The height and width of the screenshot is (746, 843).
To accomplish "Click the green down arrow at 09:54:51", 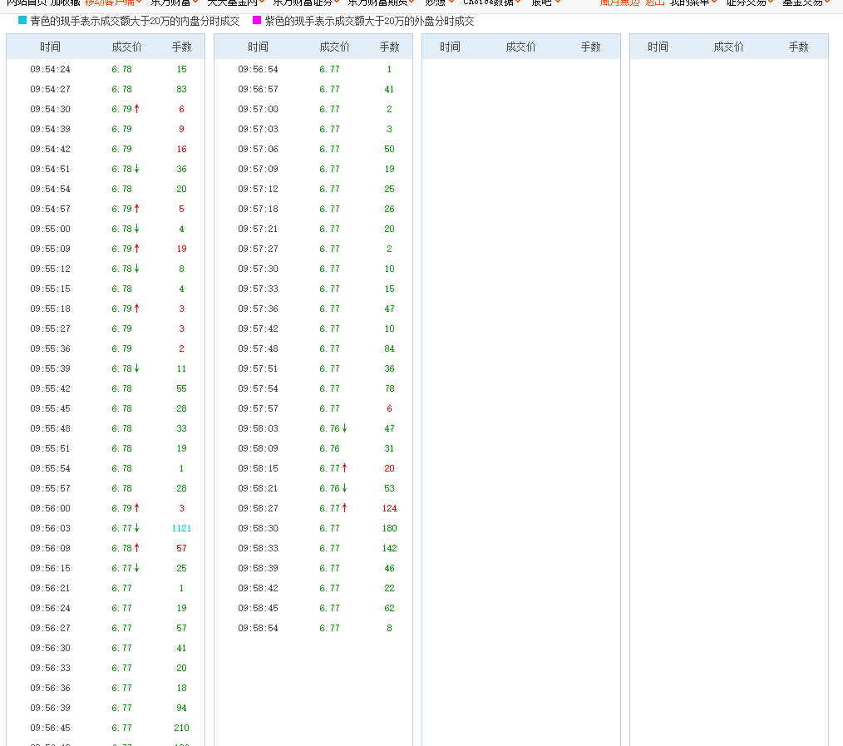I will pyautogui.click(x=136, y=169).
